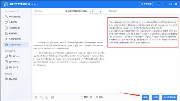The width and height of the screenshot is (180, 101).
Task: Open the hamburger menu icon
Action: click(x=159, y=4)
